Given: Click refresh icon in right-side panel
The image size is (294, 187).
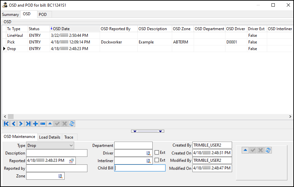Looking at the screenshot, I should (268, 150).
